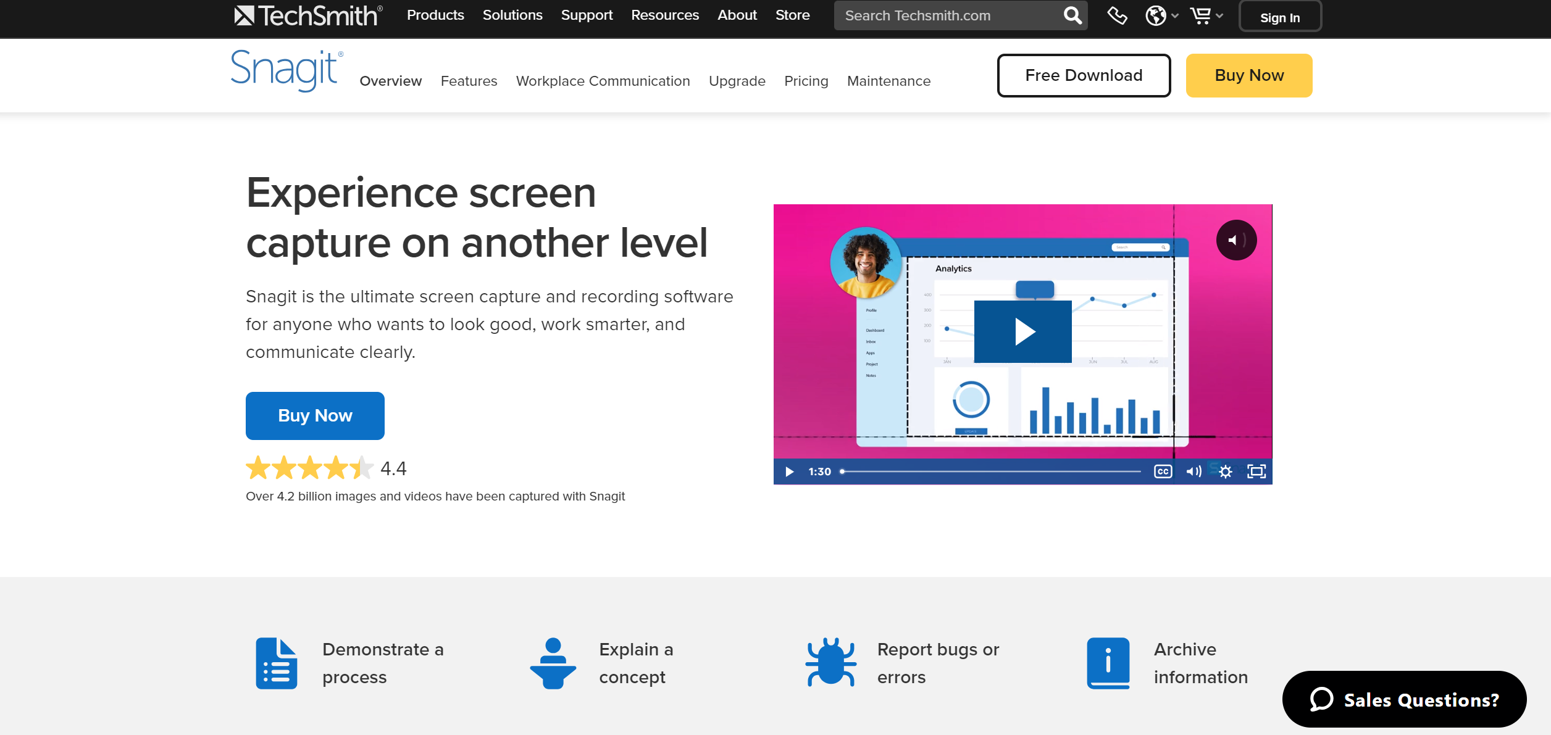Image resolution: width=1551 pixels, height=735 pixels.
Task: Unmute video with round speaker button
Action: tap(1236, 240)
